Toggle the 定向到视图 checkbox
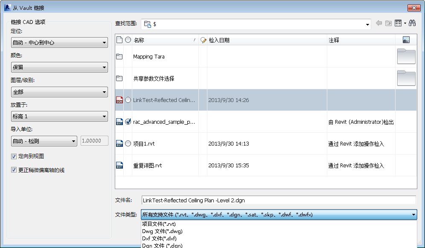This screenshot has height=248, width=425. click(x=14, y=156)
